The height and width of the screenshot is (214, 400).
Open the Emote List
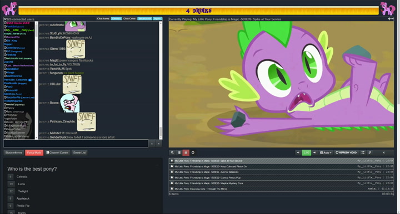79,152
